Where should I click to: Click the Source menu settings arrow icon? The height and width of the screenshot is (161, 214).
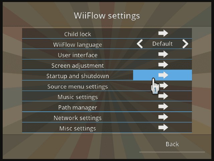click(164, 86)
